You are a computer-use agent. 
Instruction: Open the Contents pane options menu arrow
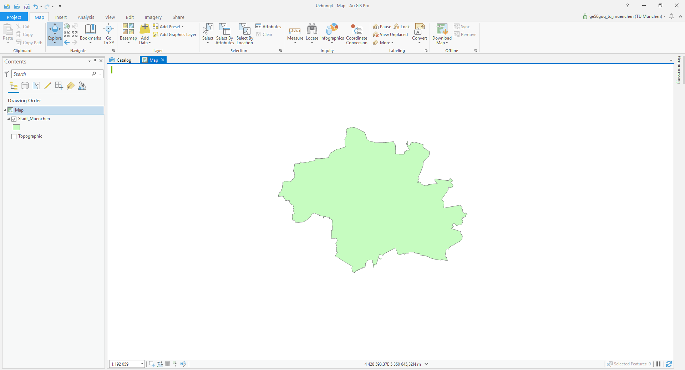[89, 61]
